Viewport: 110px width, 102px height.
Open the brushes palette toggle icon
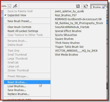(78, 6)
